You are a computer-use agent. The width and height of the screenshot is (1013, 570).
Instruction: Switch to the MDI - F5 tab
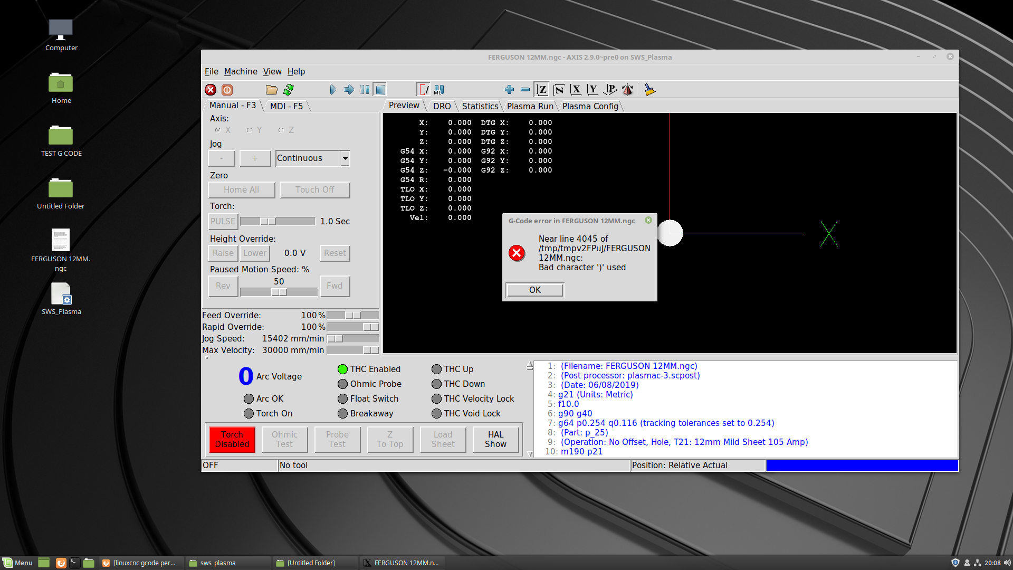point(286,106)
